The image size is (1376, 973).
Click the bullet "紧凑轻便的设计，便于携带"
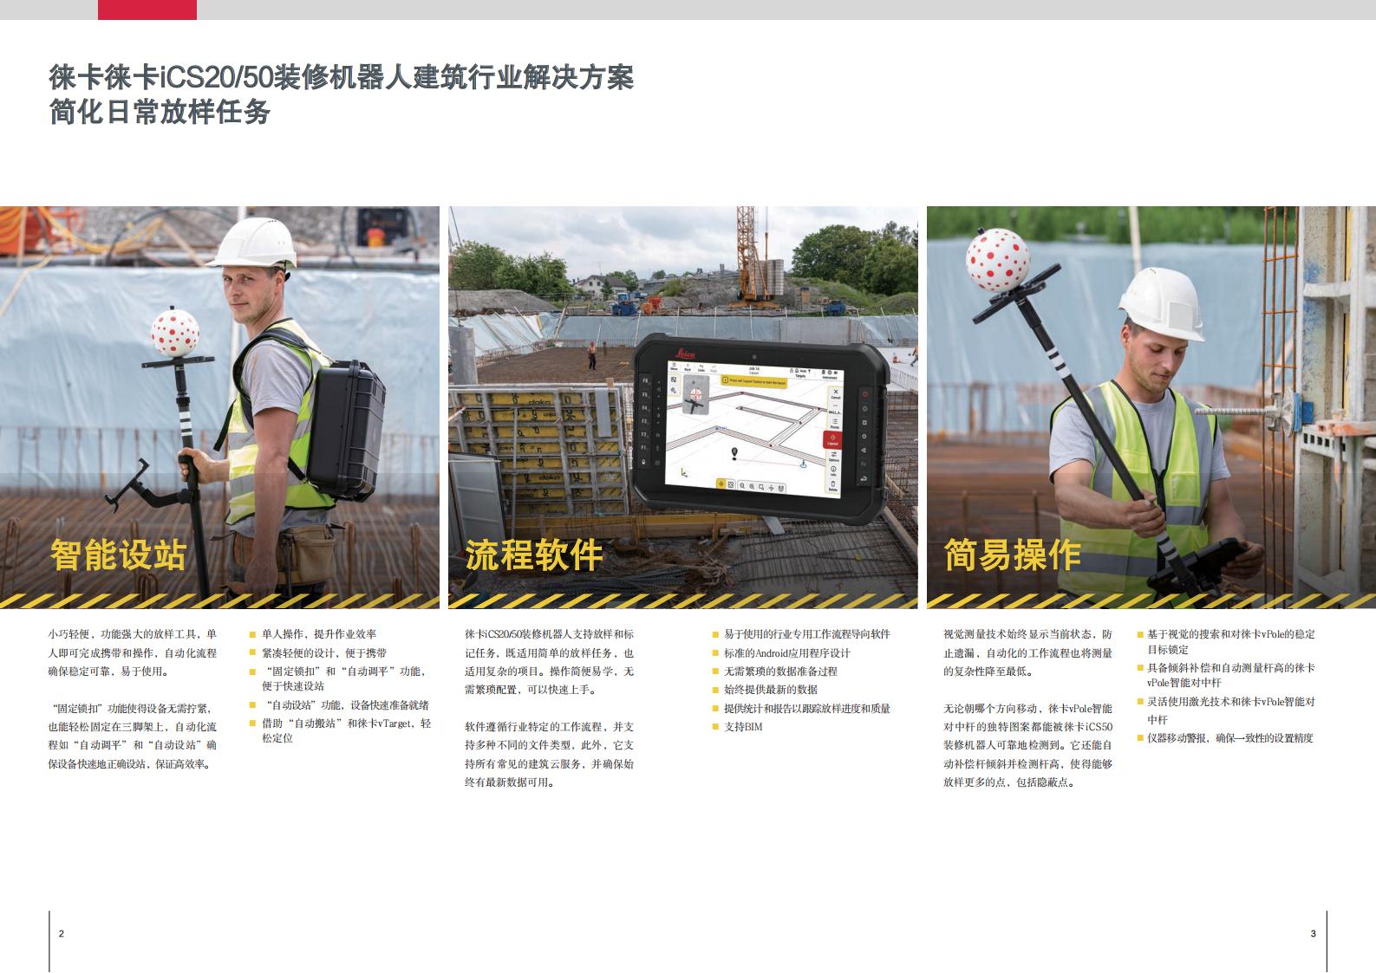pyautogui.click(x=317, y=652)
